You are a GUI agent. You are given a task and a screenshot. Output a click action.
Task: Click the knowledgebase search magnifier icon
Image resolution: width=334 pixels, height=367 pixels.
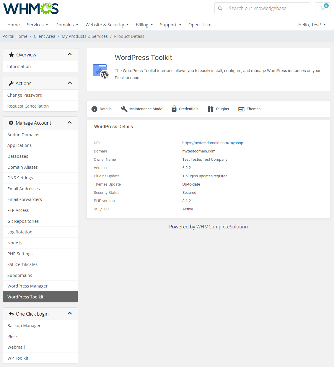[220, 8]
